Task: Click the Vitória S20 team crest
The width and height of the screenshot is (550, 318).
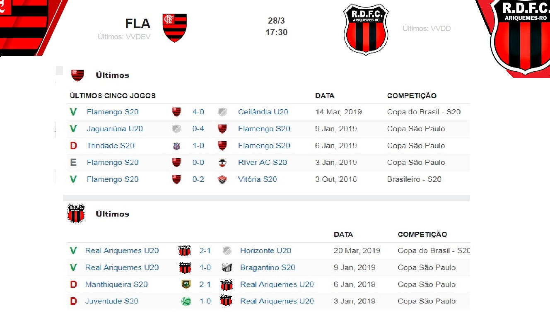Action: point(222,180)
